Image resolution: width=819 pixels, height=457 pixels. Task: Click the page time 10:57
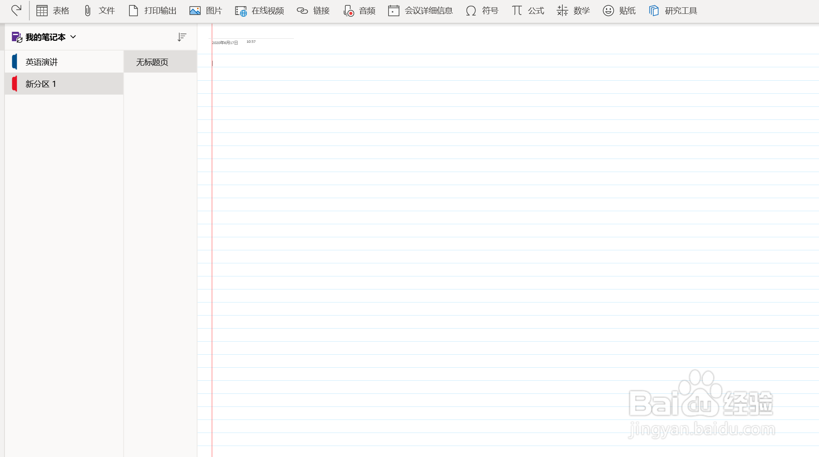click(x=251, y=42)
